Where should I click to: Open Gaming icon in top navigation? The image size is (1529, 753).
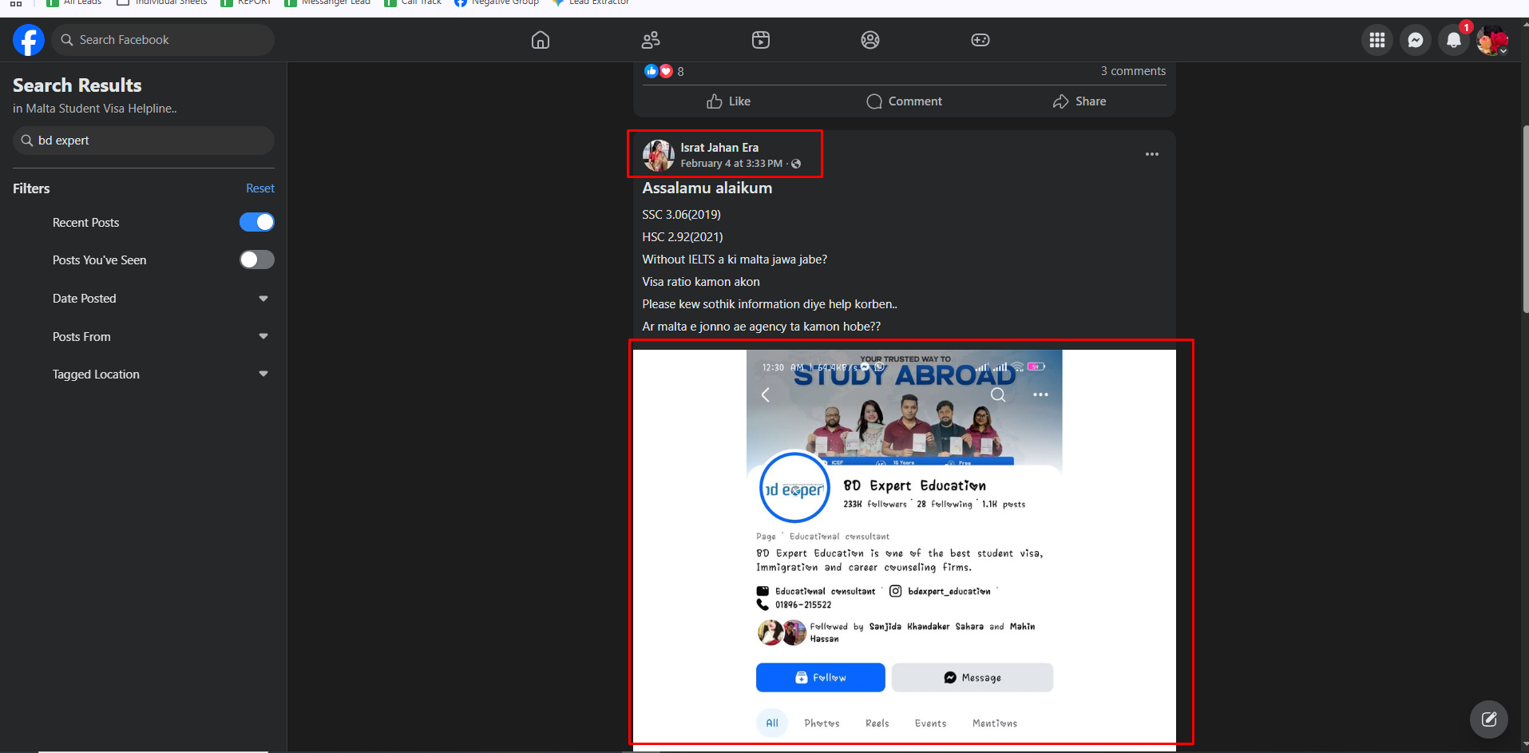(980, 40)
